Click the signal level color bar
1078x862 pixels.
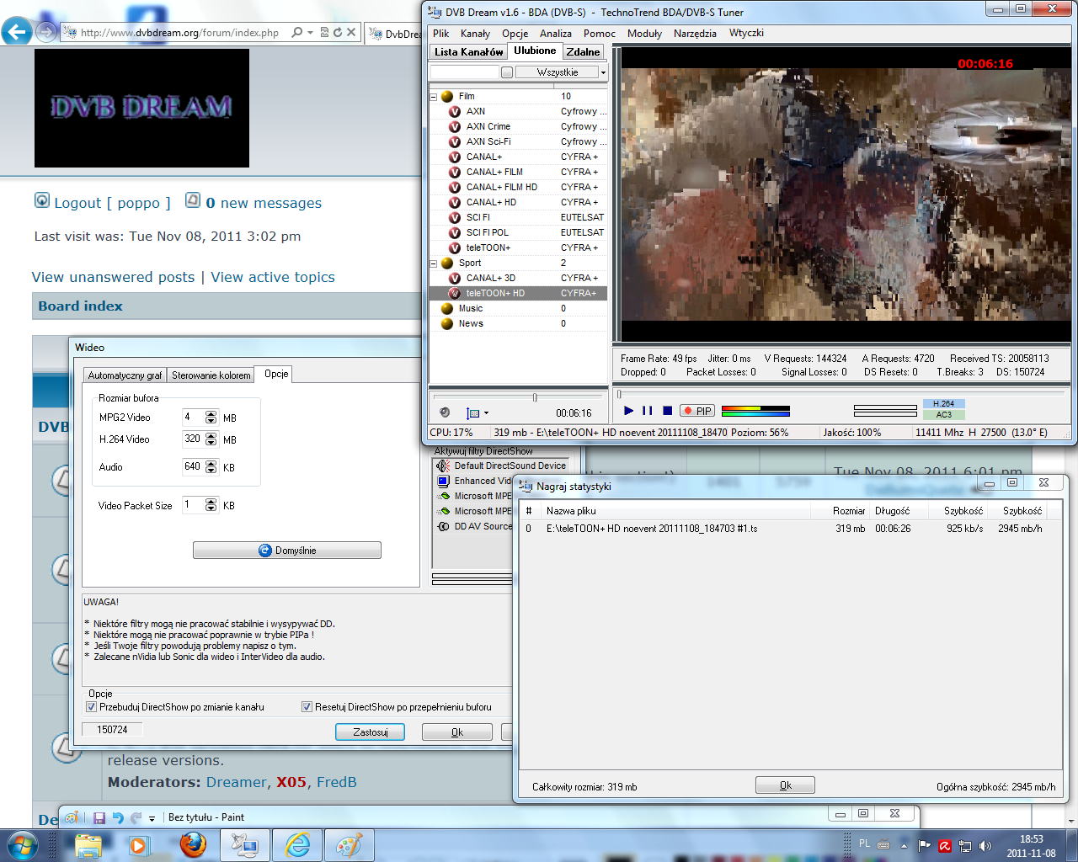(755, 412)
